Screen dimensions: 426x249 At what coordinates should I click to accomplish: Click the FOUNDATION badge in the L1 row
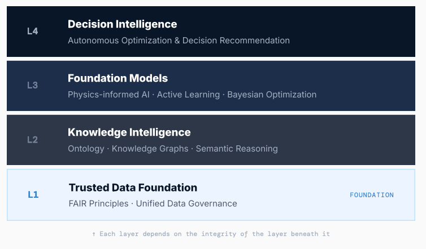pos(372,195)
